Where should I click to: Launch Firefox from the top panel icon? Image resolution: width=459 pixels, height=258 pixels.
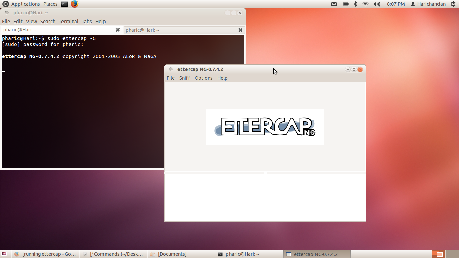74,4
